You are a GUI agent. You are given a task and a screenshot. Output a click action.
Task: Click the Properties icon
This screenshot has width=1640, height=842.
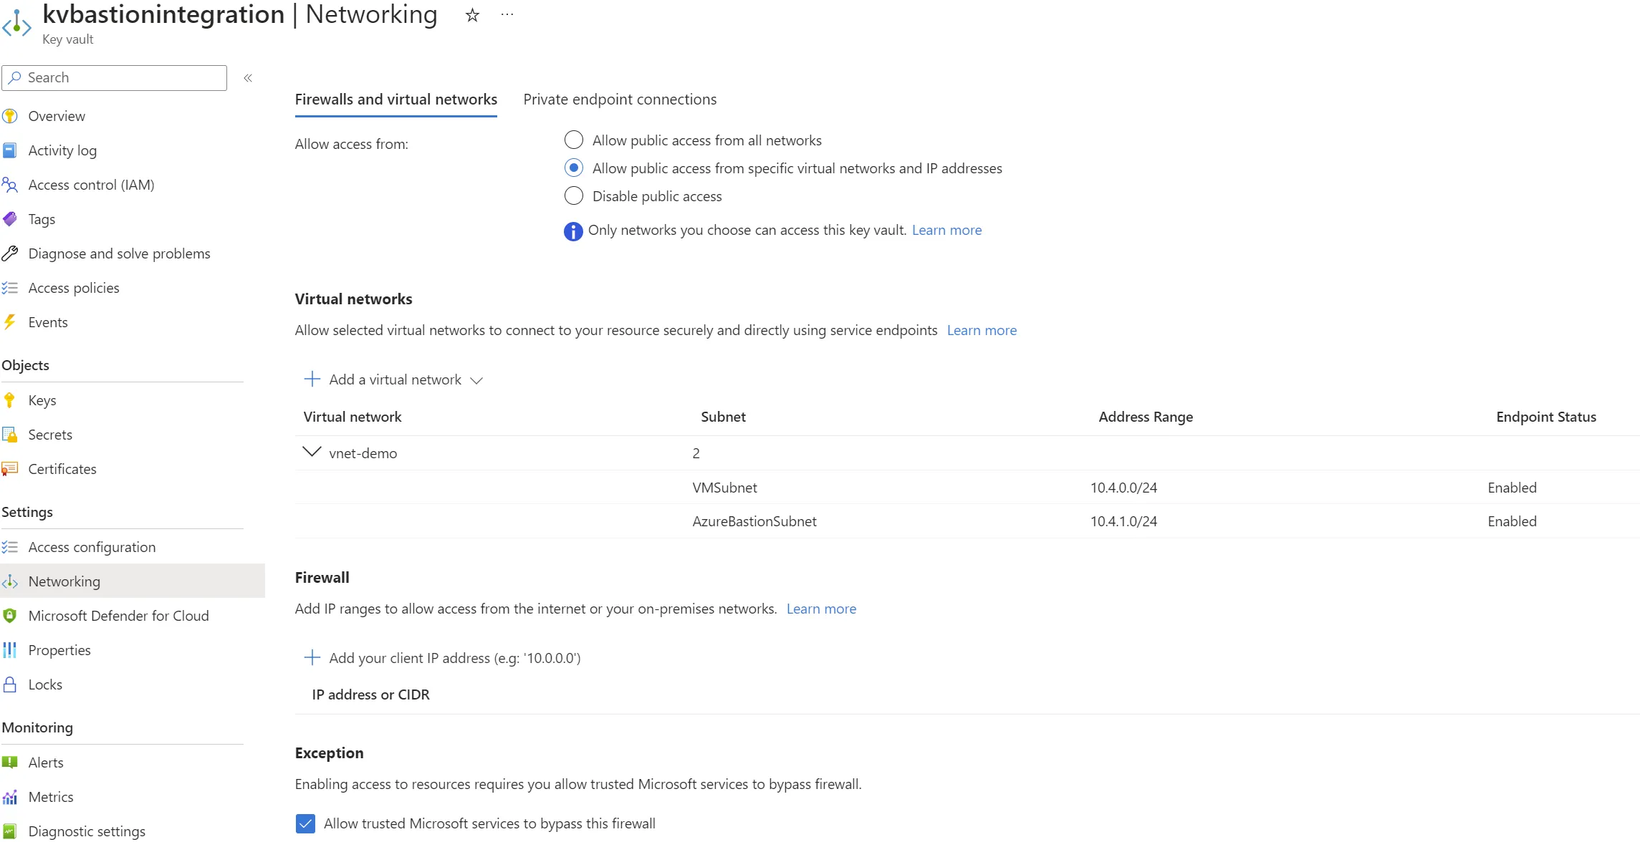pos(10,650)
